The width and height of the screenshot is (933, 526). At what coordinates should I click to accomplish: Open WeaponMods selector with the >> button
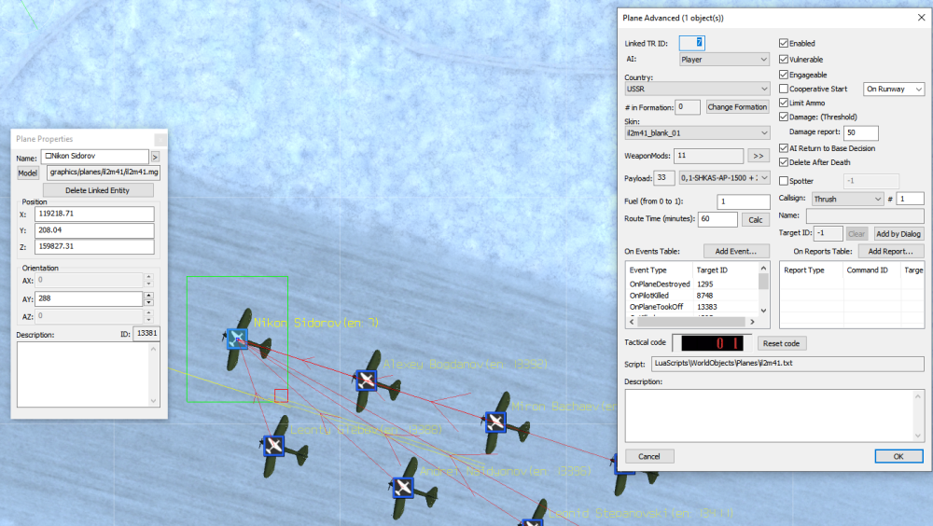click(758, 156)
